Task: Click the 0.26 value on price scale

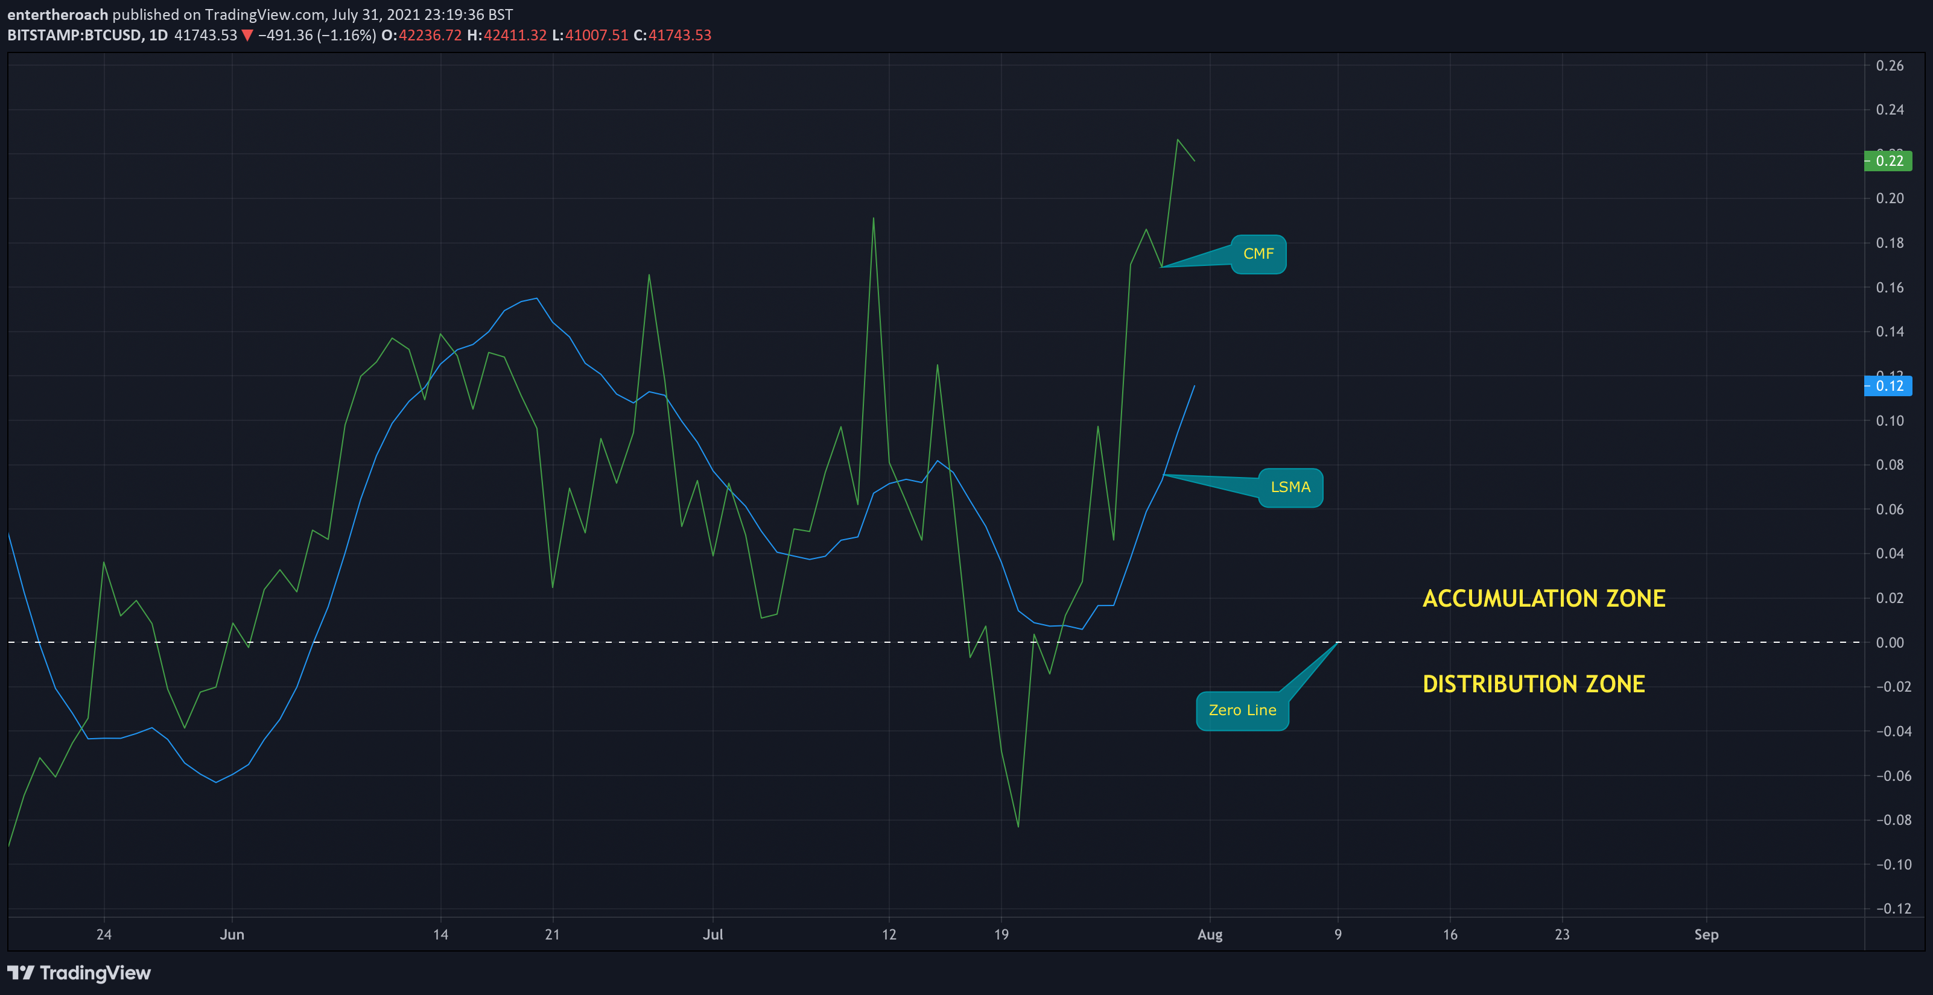Action: 1890,65
